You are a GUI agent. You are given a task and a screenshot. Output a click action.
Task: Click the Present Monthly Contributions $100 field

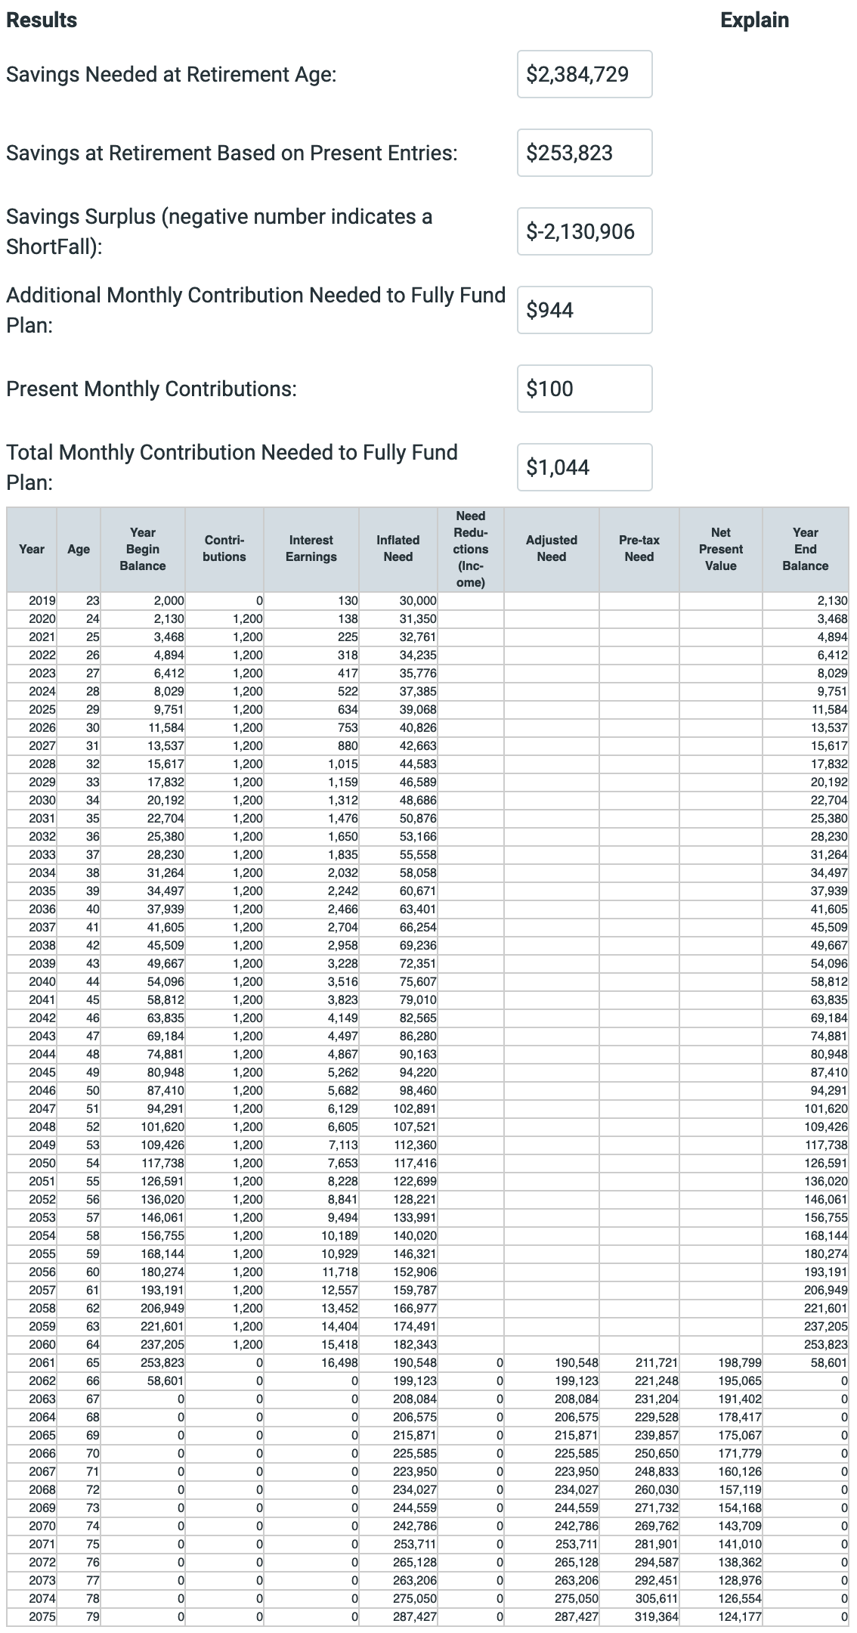tap(584, 389)
